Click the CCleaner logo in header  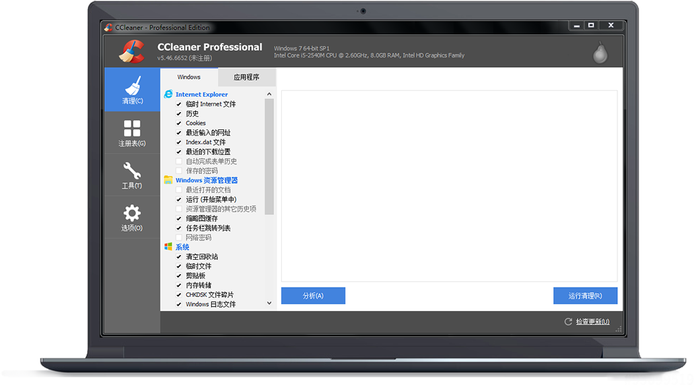132,51
